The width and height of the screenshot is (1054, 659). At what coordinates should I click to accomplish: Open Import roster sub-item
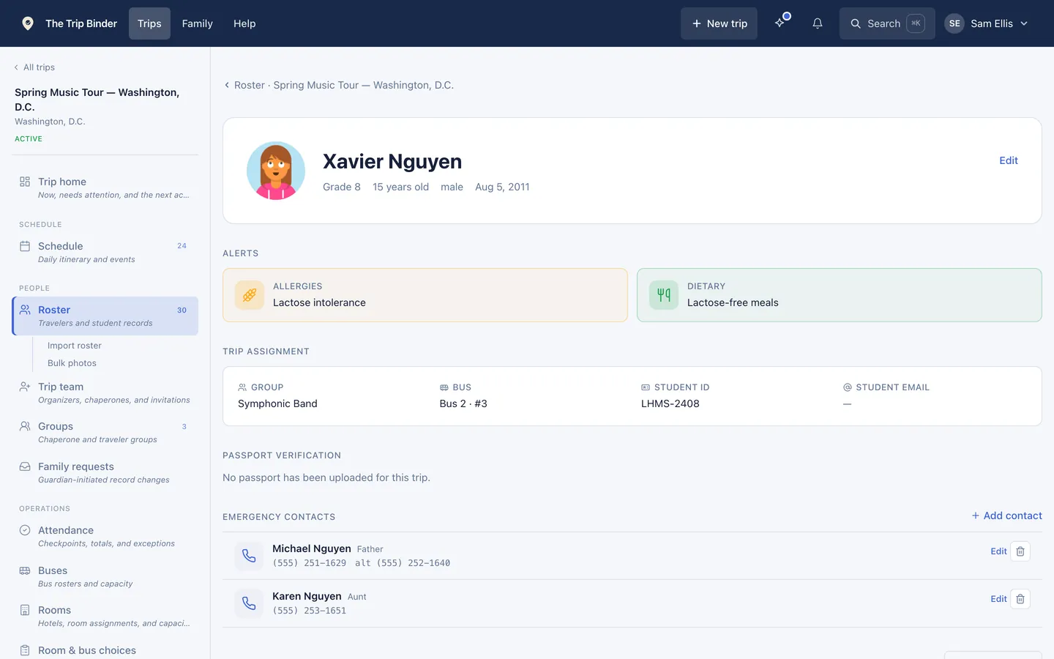75,346
